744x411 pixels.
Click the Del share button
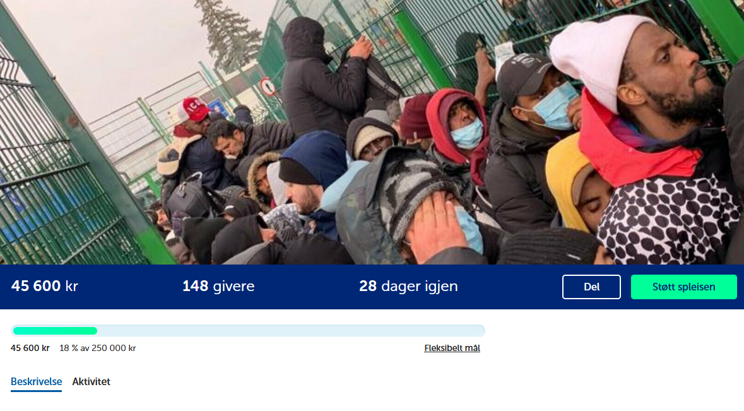[x=591, y=287]
